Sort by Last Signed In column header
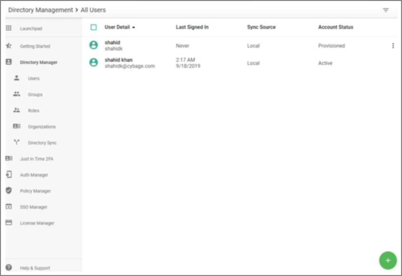The height and width of the screenshot is (276, 402). click(192, 27)
